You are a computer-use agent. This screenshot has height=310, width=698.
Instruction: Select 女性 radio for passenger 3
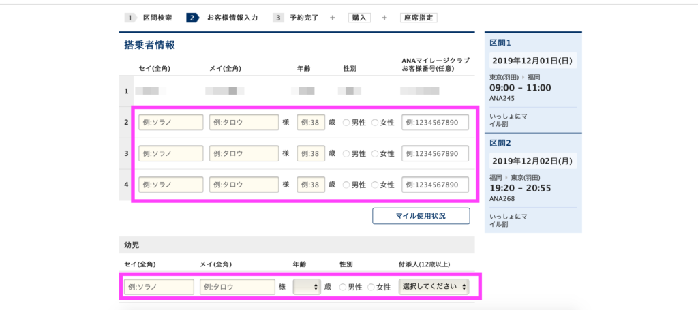374,153
